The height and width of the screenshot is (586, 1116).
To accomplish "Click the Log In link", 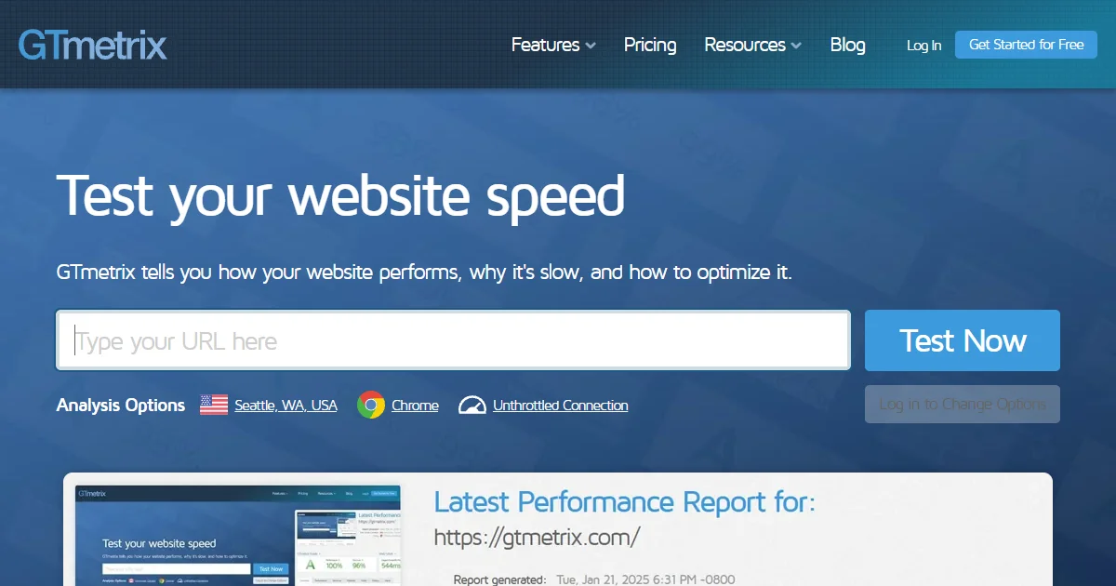I will pos(923,46).
